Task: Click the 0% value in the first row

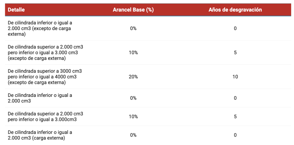Action: (x=133, y=28)
